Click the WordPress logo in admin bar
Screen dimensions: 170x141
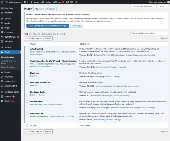point(2,2)
